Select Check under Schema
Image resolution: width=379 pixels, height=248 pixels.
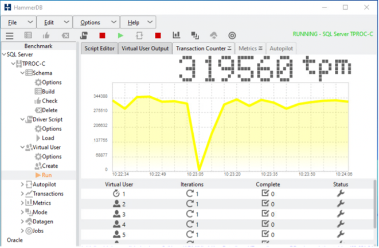pos(46,101)
